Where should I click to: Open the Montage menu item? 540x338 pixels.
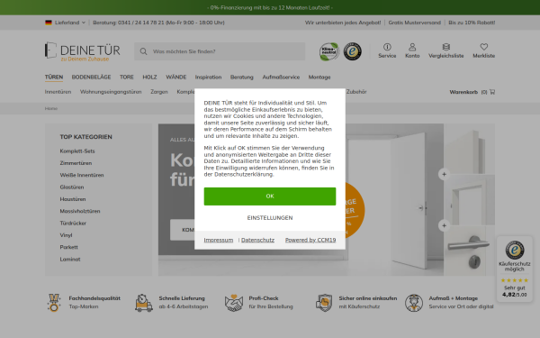(x=319, y=78)
